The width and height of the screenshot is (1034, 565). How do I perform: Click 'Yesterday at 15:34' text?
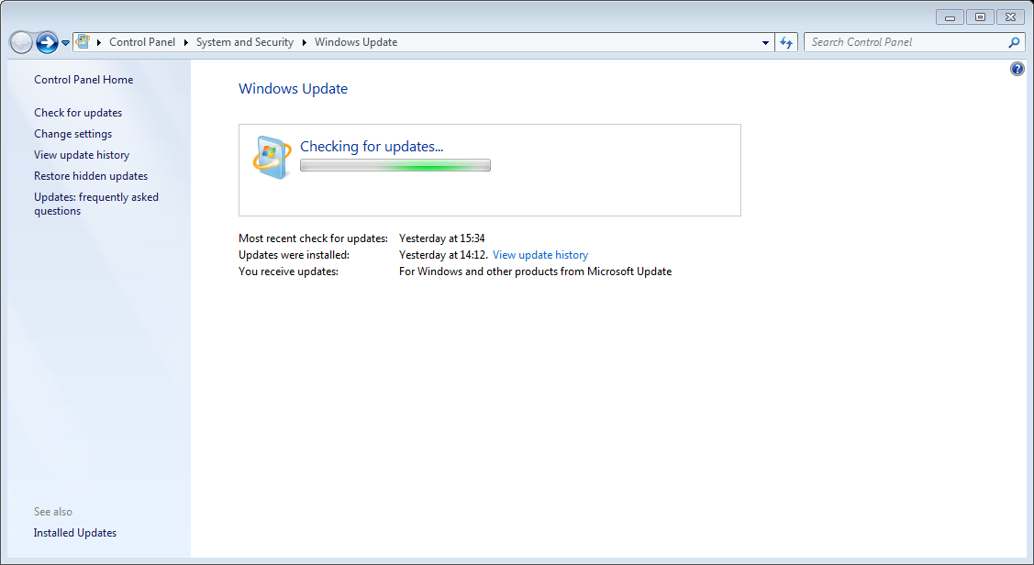pyautogui.click(x=442, y=238)
